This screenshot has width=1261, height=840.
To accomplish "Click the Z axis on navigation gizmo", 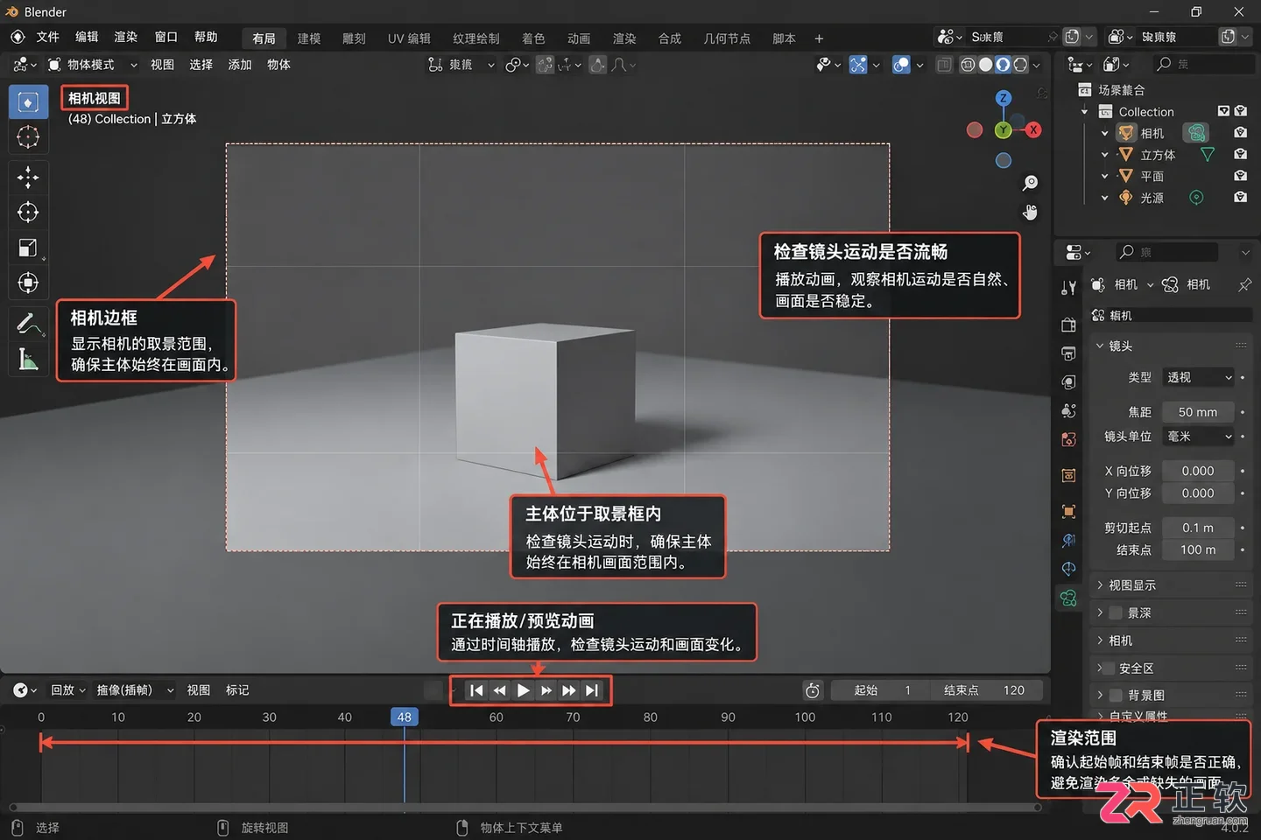I will (1004, 98).
